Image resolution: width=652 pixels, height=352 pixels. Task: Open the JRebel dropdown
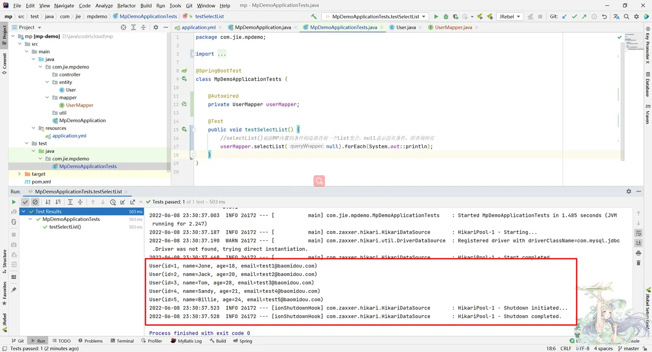point(509,16)
